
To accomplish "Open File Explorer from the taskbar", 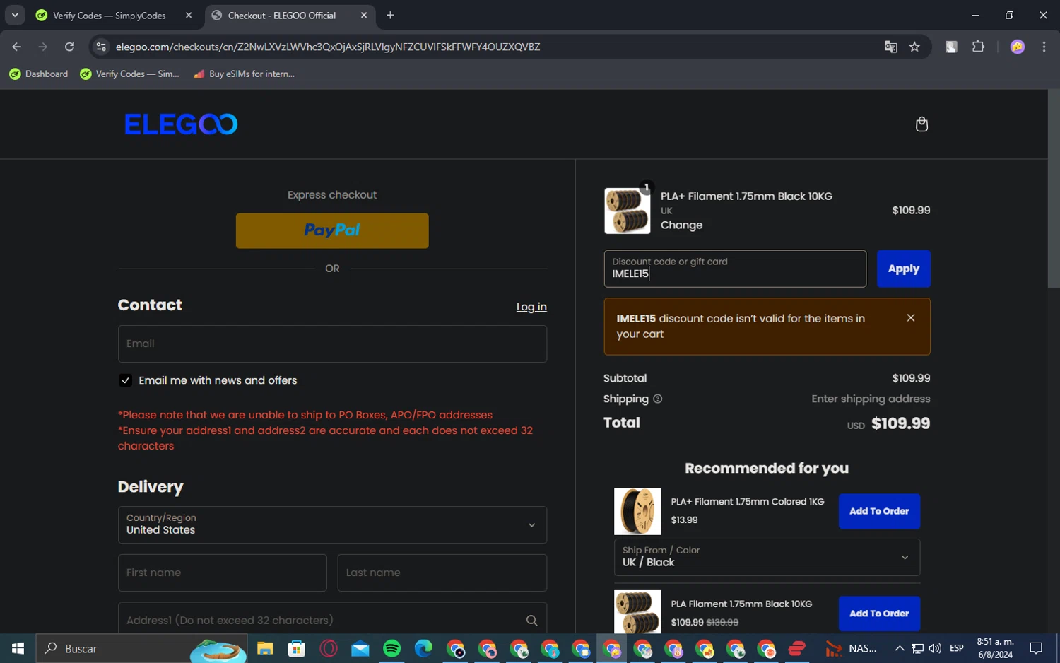I will click(265, 648).
